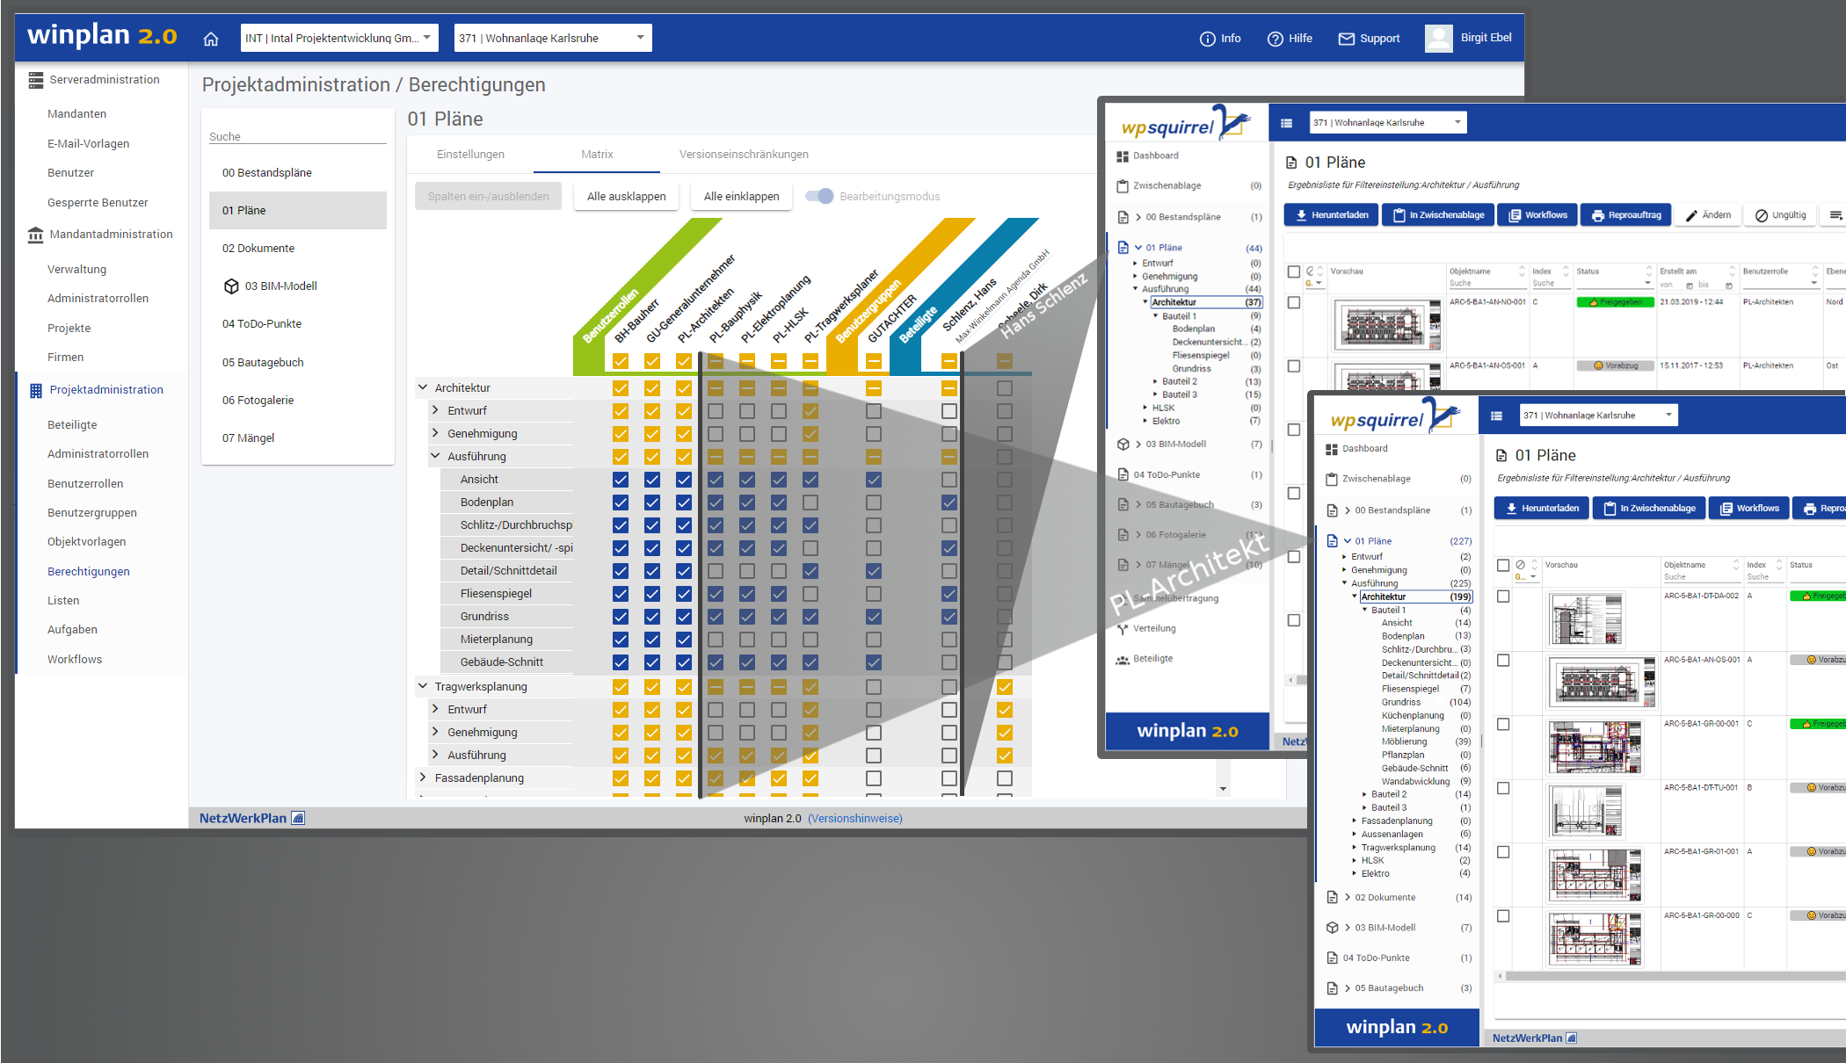Image resolution: width=1846 pixels, height=1063 pixels.
Task: Open first plan thumbnail in upper window
Action: (1386, 326)
